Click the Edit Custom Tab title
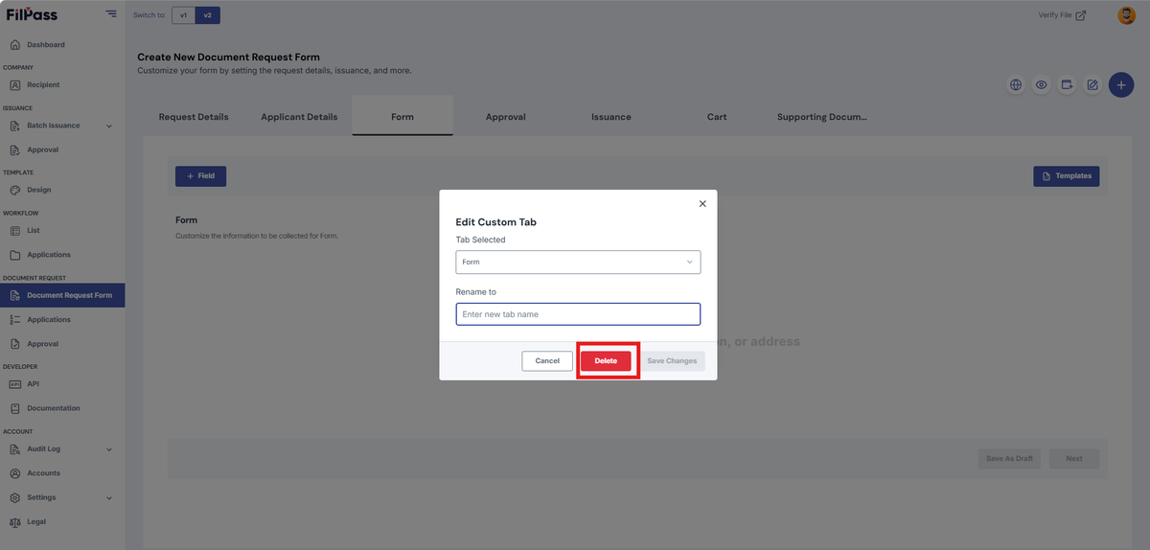 click(x=495, y=222)
